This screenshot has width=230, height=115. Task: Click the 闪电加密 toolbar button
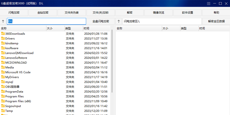coord(14,13)
